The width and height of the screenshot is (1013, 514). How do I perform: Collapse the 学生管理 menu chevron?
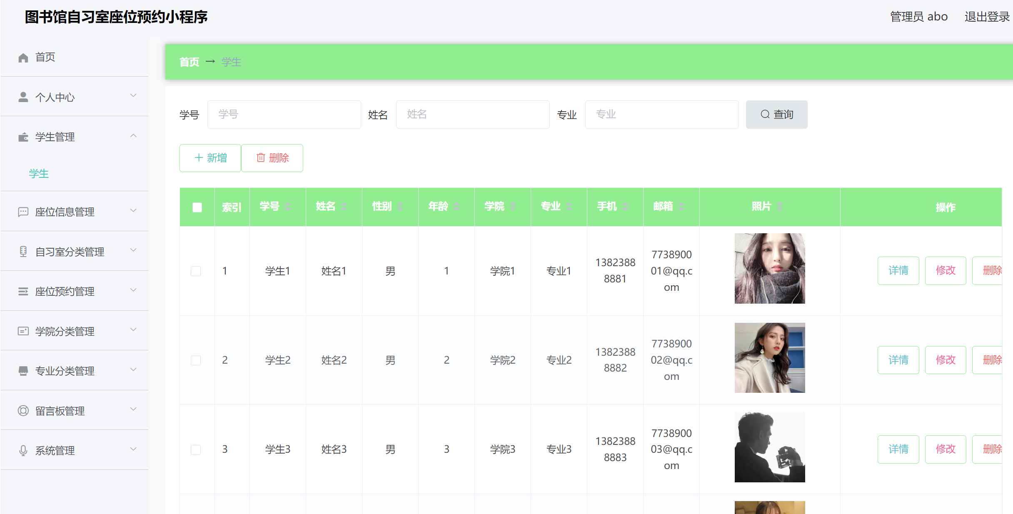coord(133,136)
